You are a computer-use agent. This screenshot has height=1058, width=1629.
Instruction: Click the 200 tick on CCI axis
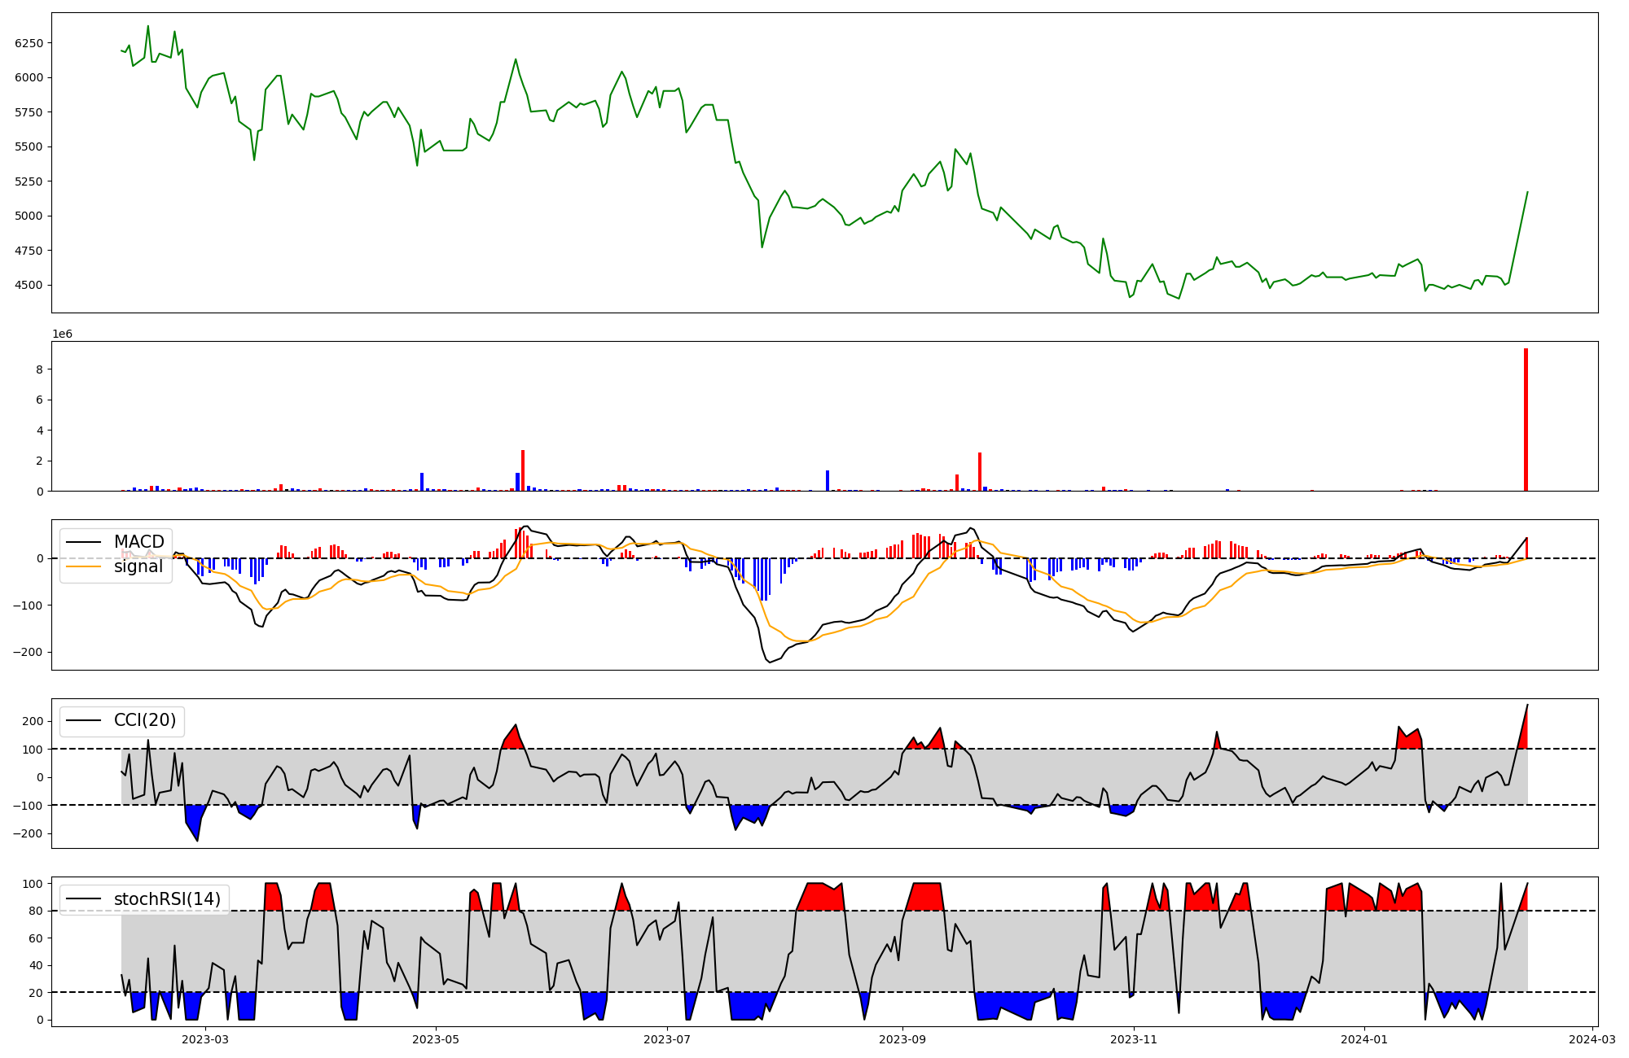point(33,721)
